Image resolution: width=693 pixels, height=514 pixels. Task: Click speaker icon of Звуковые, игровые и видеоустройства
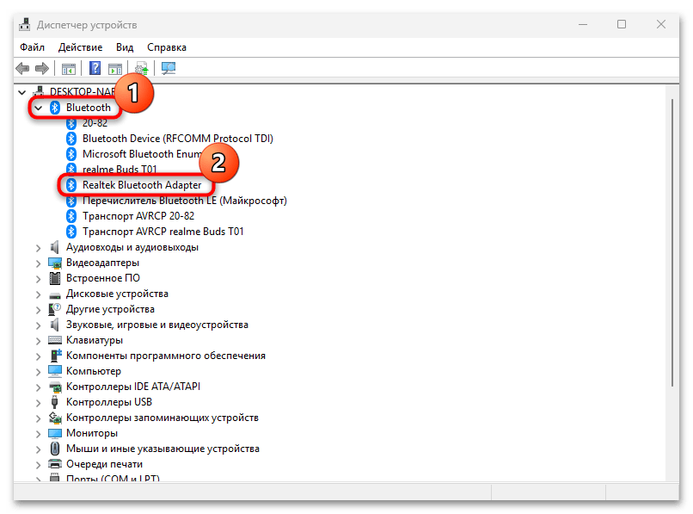point(55,325)
